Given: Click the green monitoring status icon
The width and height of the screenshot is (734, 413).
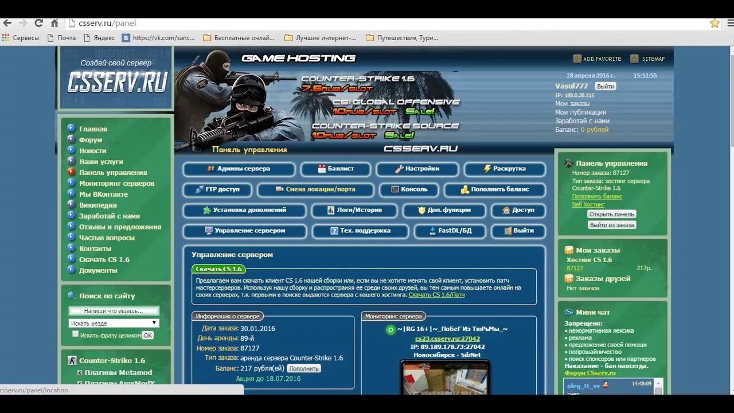Looking at the screenshot, I should tap(391, 330).
